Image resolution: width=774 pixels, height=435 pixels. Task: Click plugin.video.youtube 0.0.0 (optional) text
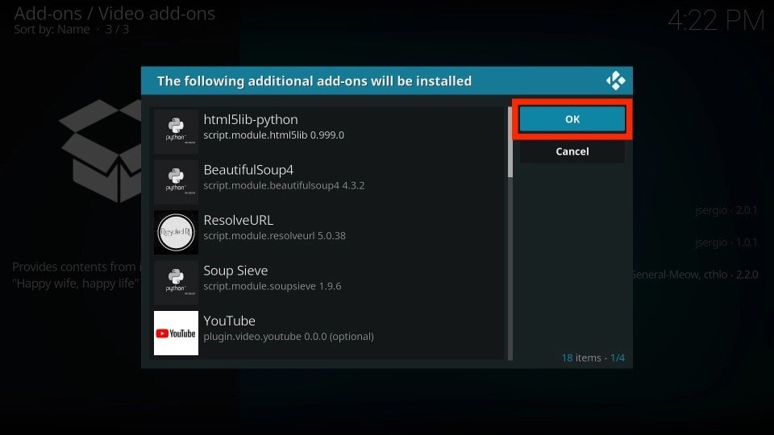[289, 337]
